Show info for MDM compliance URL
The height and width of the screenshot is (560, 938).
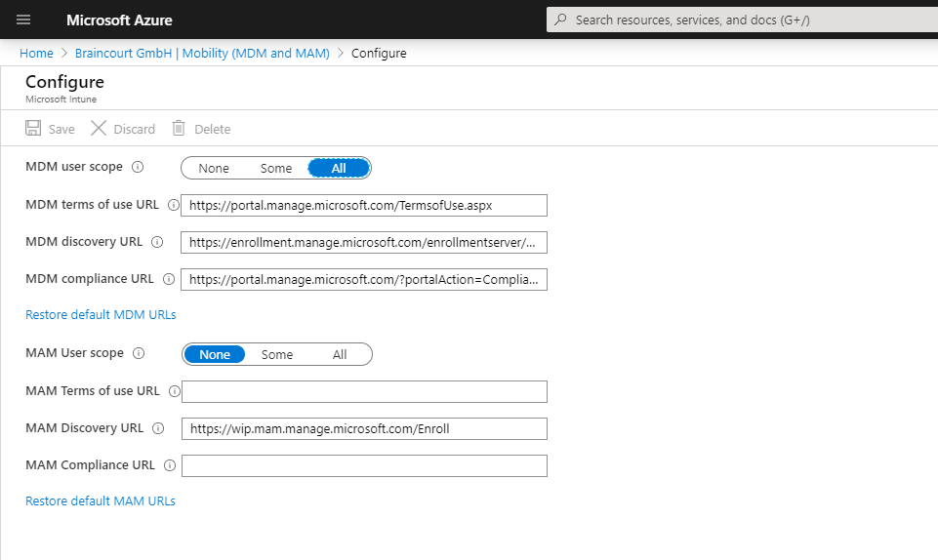click(169, 279)
